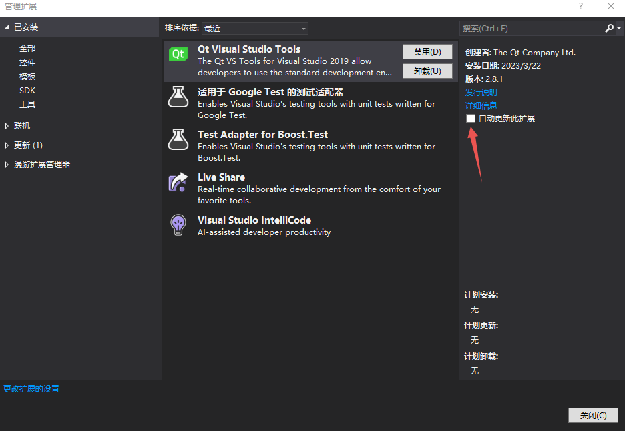The image size is (625, 431).
Task: Switch to the 全部 category
Action: coord(27,48)
